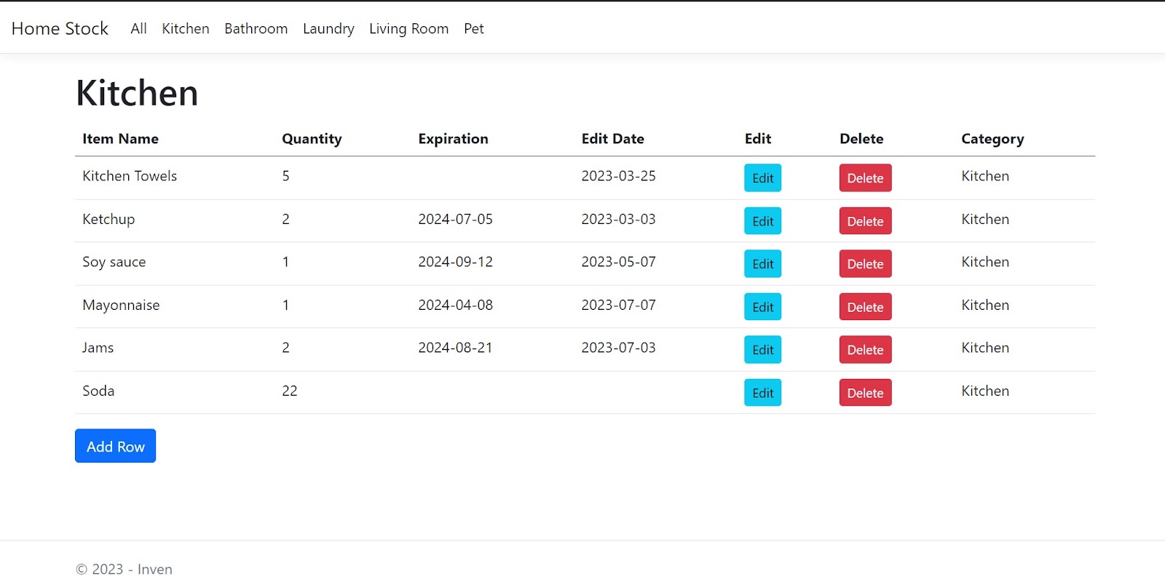The width and height of the screenshot is (1165, 587).
Task: Open the Home Stock brand link
Action: pyautogui.click(x=60, y=28)
